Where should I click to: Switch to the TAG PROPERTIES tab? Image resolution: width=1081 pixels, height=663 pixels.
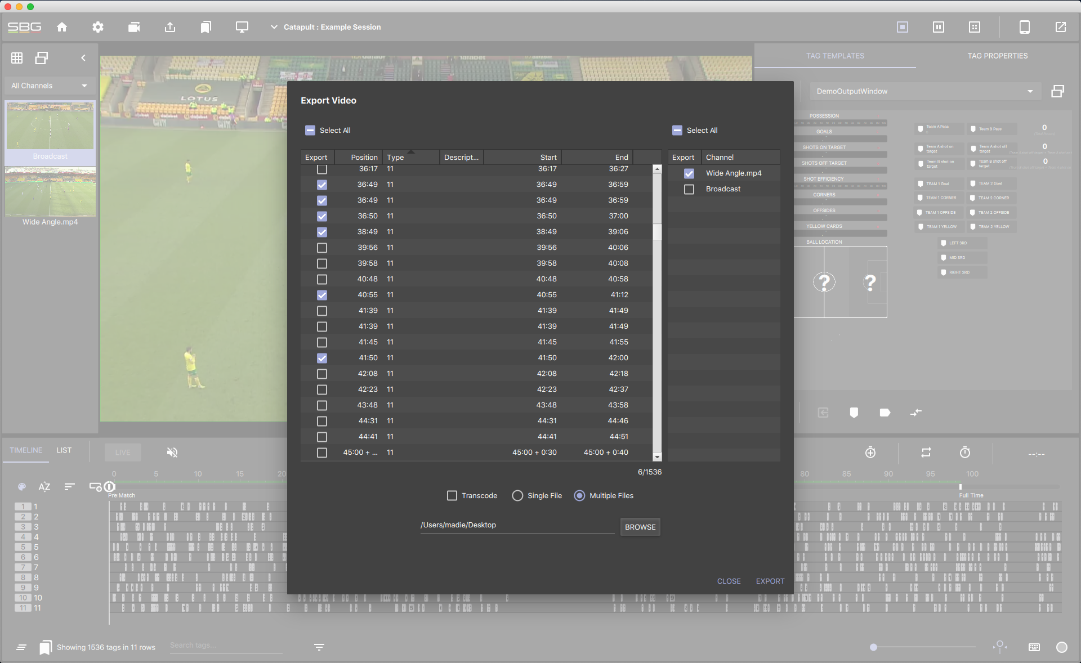point(998,56)
